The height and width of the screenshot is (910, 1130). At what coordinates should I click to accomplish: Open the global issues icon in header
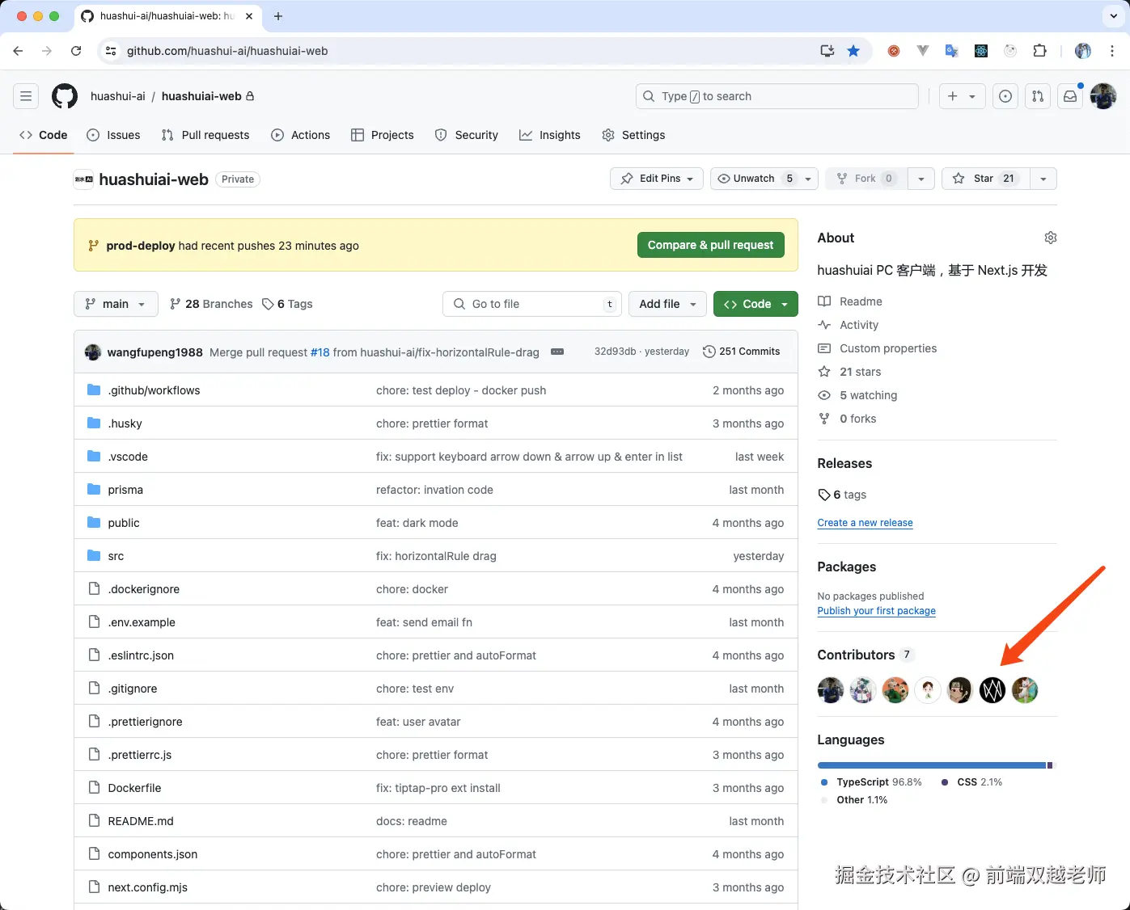[1005, 96]
